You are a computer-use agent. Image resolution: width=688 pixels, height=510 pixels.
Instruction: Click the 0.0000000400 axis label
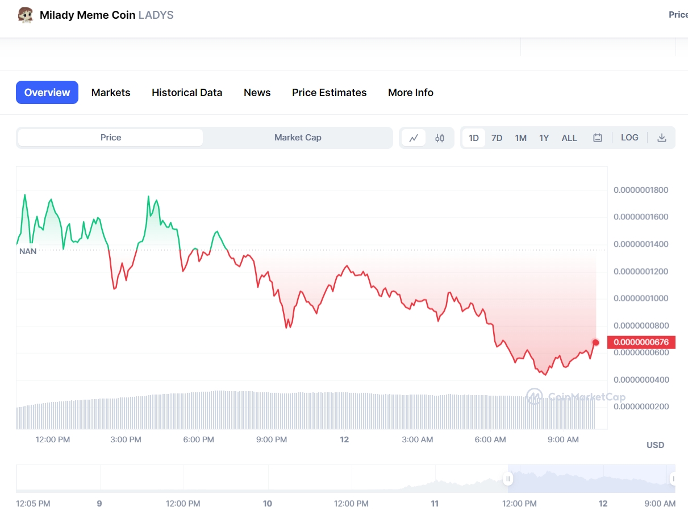click(x=641, y=379)
